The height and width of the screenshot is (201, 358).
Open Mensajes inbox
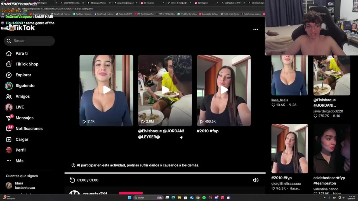pos(20,118)
